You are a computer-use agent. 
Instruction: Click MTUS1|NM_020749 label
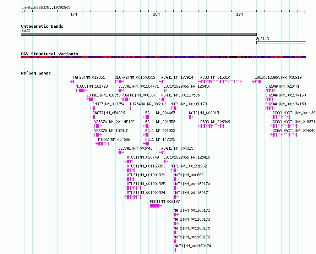pos(143,157)
